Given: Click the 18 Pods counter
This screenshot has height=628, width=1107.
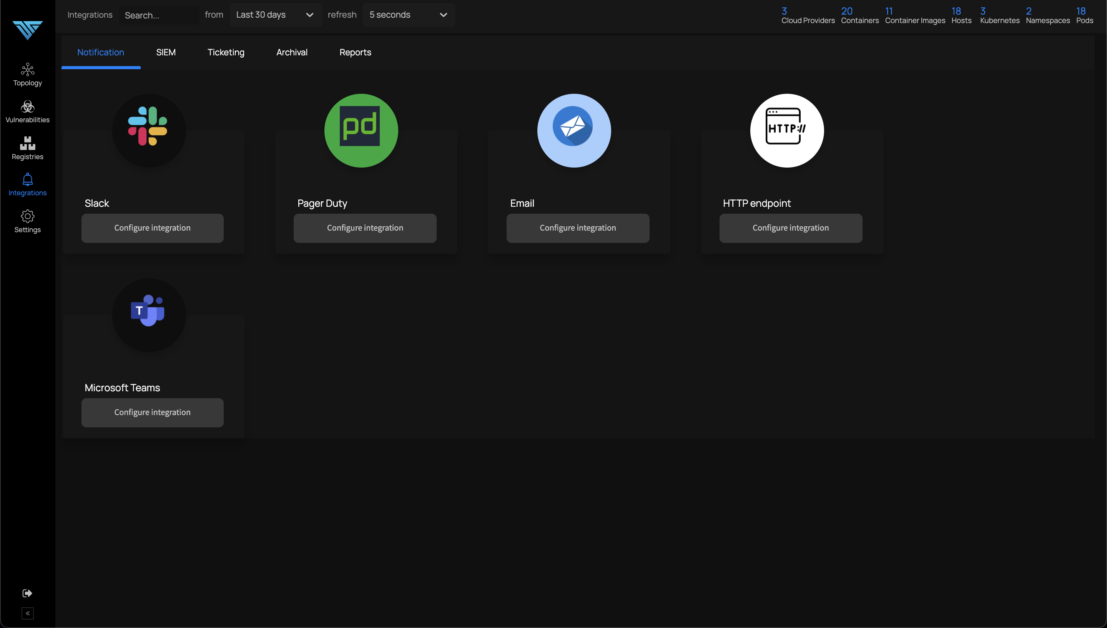Looking at the screenshot, I should point(1085,15).
